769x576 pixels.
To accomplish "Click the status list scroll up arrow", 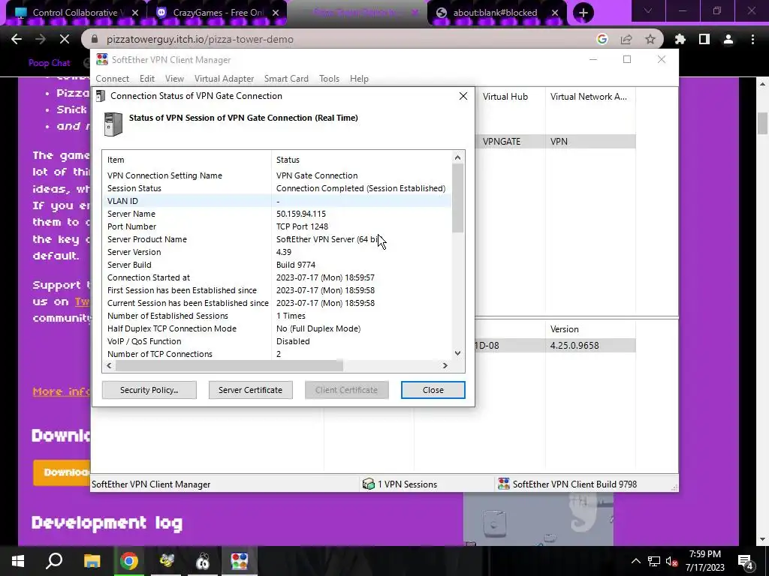I will pos(457,157).
